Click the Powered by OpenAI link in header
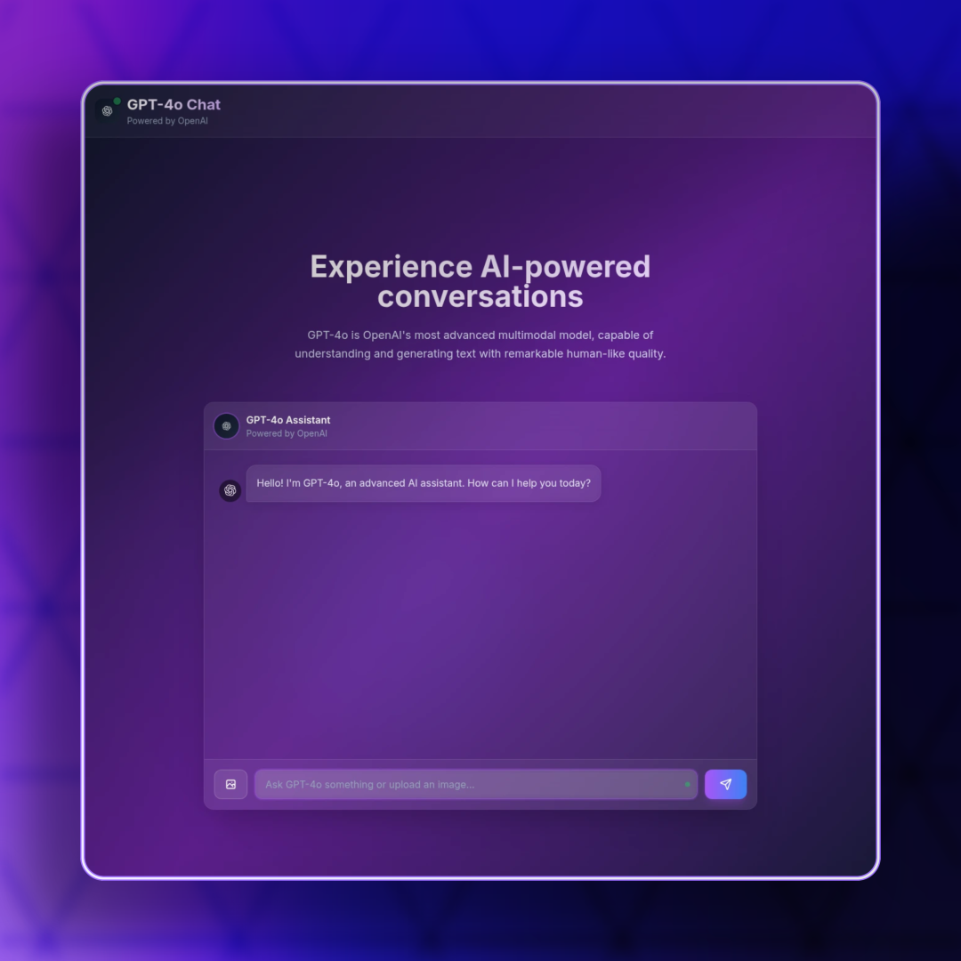 point(168,121)
